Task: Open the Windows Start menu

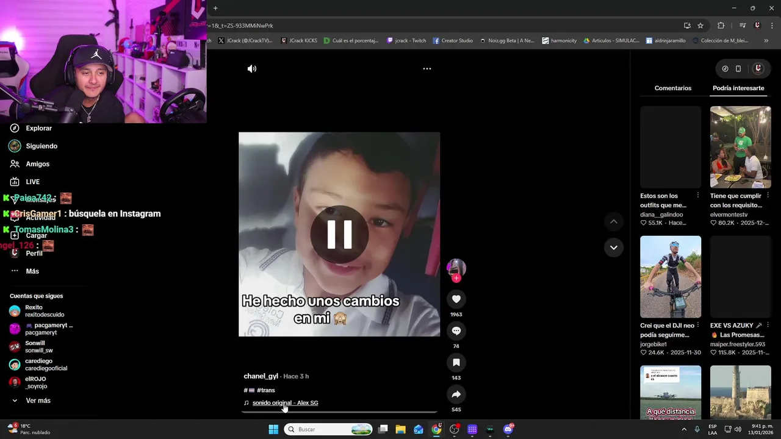Action: 273,429
